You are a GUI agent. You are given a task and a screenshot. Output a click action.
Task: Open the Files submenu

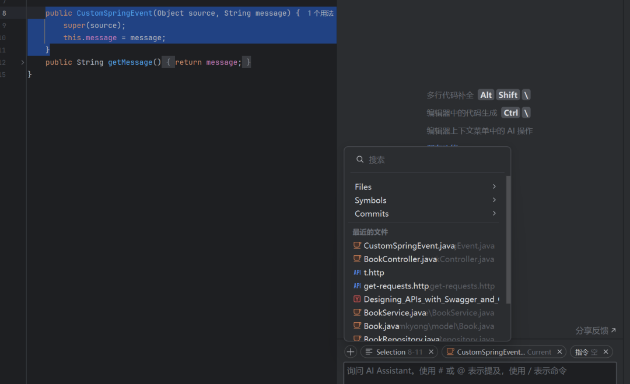pyautogui.click(x=426, y=186)
